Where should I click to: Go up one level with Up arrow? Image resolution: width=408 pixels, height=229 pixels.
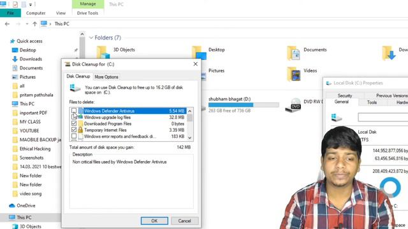pos(34,24)
